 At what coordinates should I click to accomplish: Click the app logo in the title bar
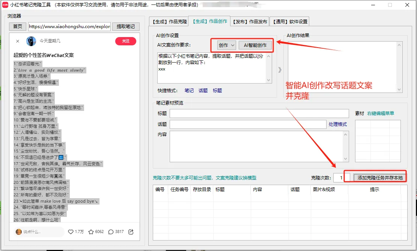(x=5, y=5)
